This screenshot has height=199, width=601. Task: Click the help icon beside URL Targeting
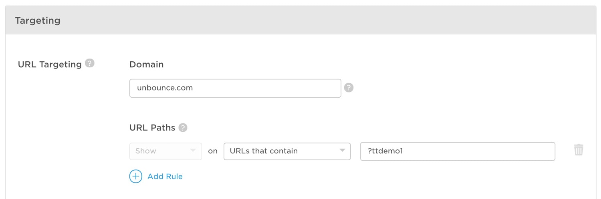pyautogui.click(x=90, y=63)
